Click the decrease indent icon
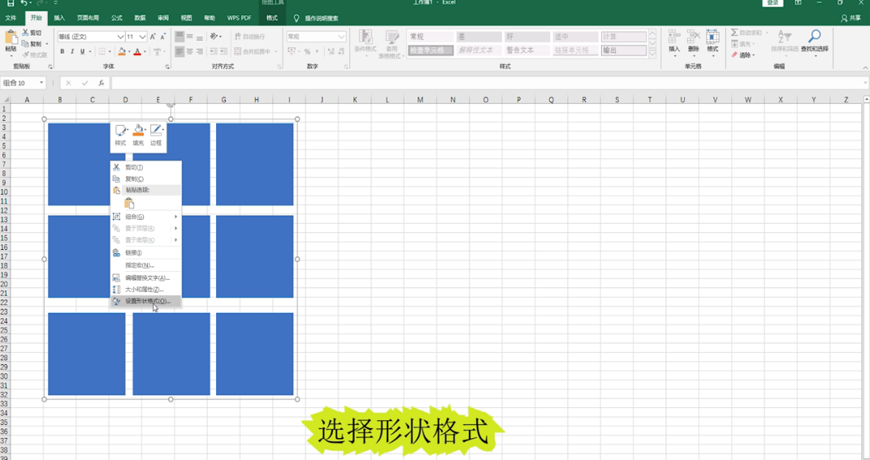Viewport: 870px width, 460px height. (214, 52)
